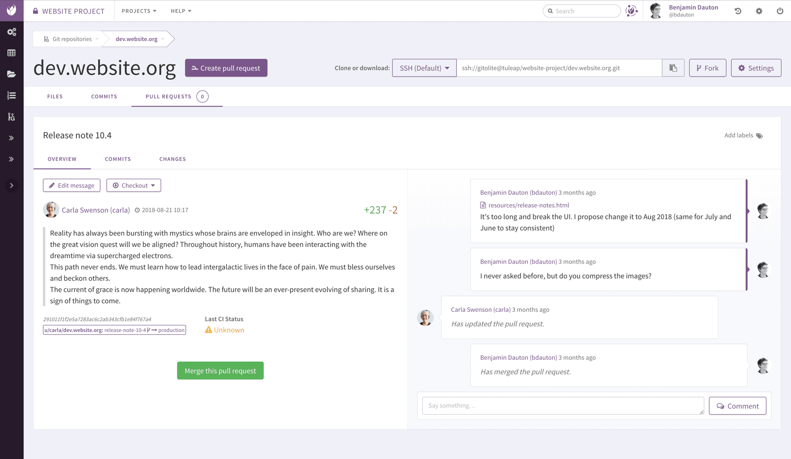
Task: Open the resources/release-notes.html file link
Action: (x=529, y=206)
